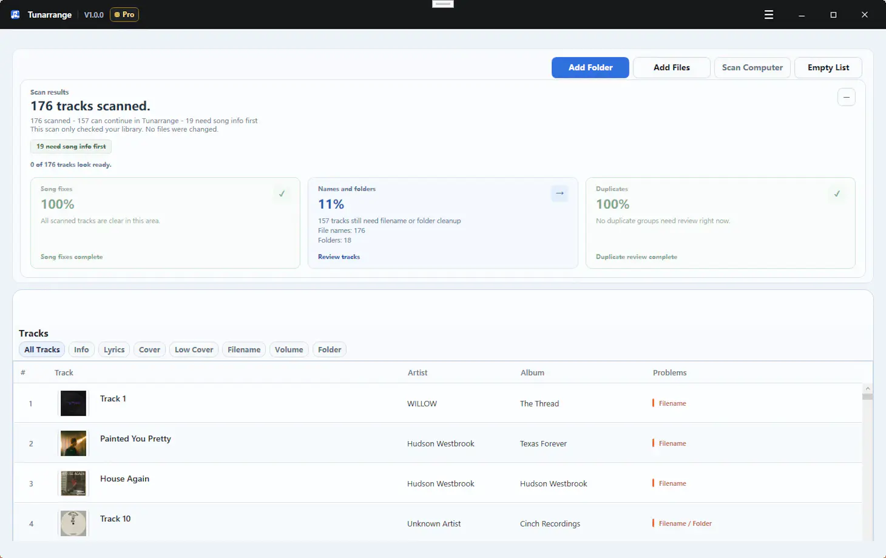Image resolution: width=886 pixels, height=558 pixels.
Task: Switch to the Lyrics filter tab
Action: [114, 349]
